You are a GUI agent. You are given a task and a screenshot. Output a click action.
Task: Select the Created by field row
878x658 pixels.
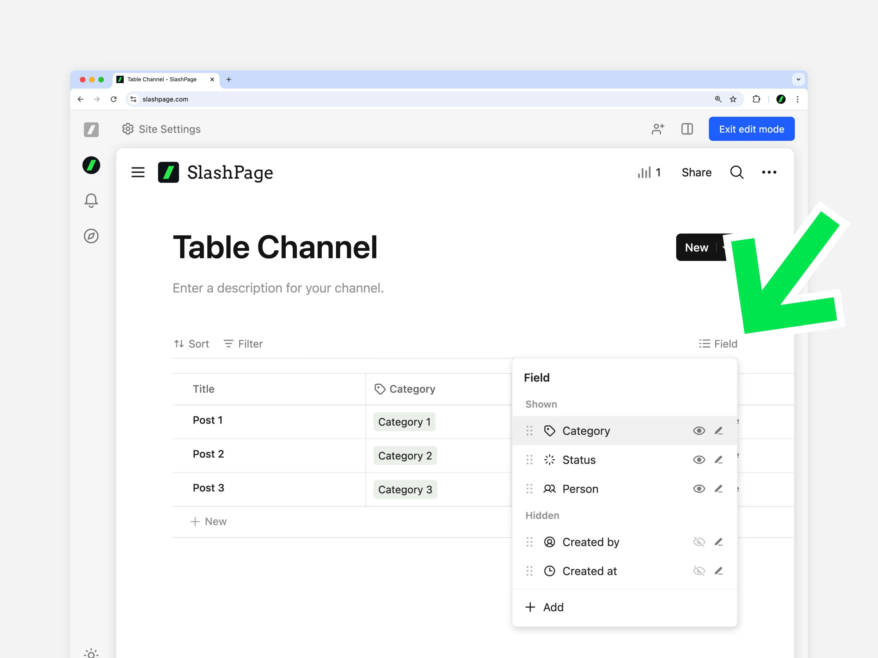tap(625, 542)
